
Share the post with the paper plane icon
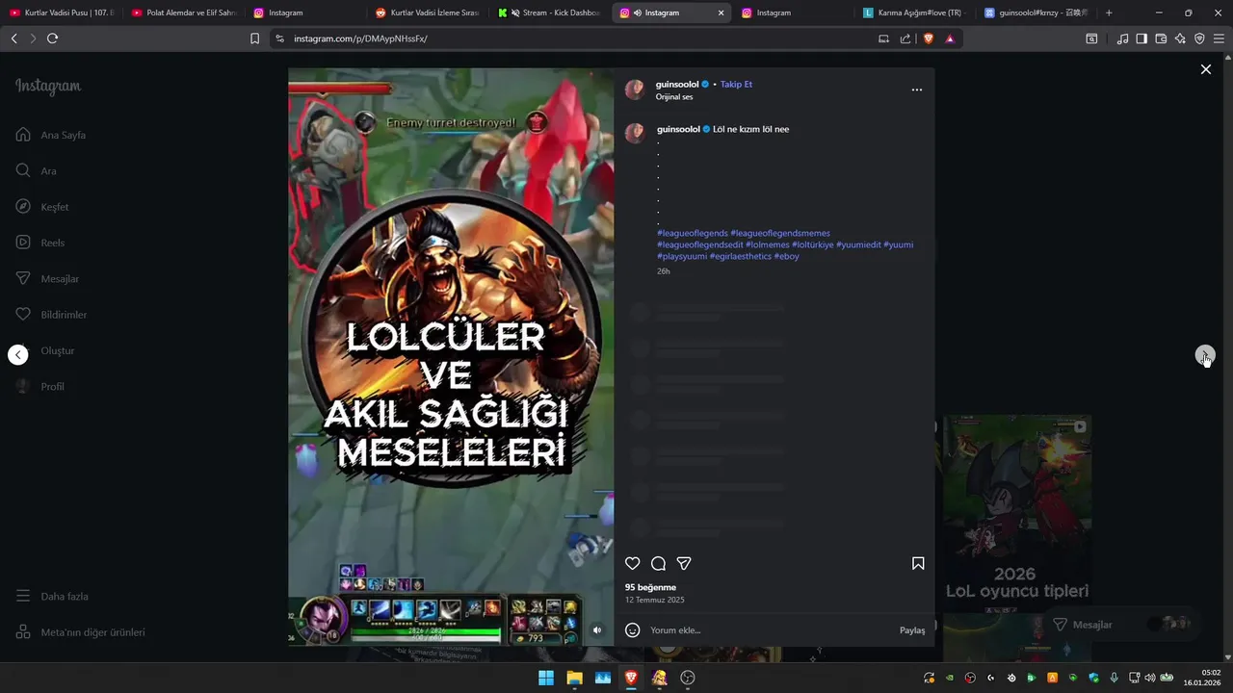click(x=684, y=563)
